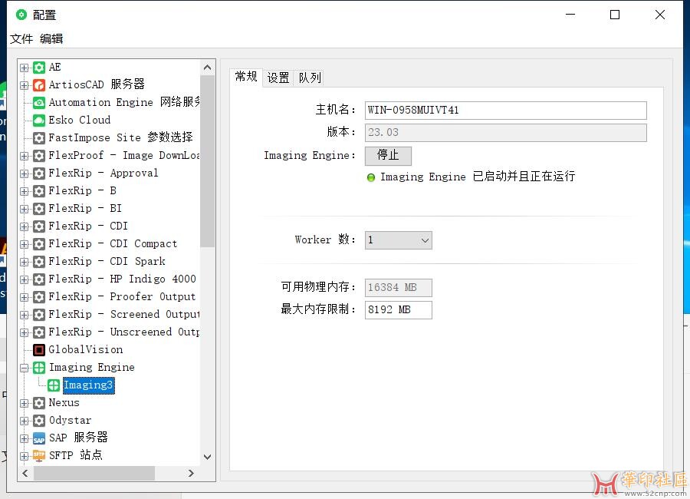Expand the Nexus tree node
Image resolution: width=690 pixels, height=499 pixels.
tap(25, 403)
